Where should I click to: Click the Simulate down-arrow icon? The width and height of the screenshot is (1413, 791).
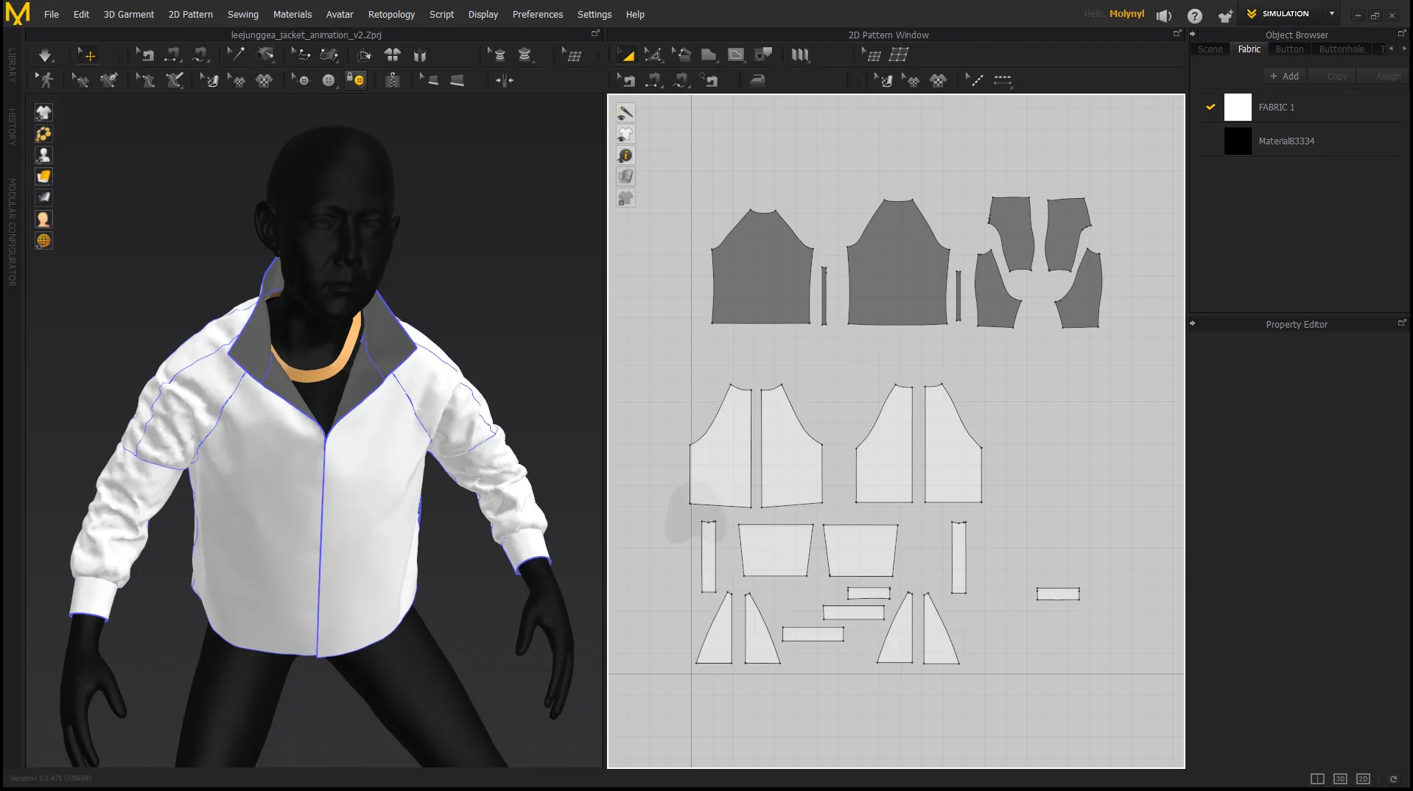tap(46, 55)
